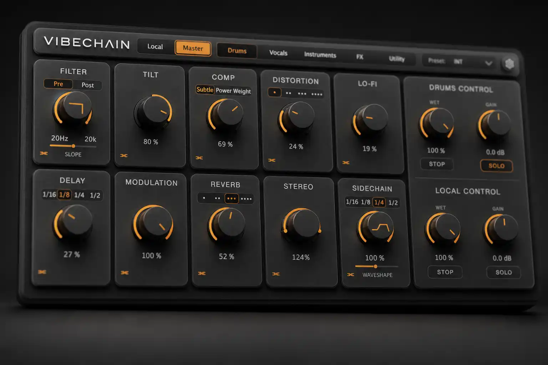Image resolution: width=548 pixels, height=365 pixels.
Task: Click link icon in MODULATION module
Action: coord(125,273)
